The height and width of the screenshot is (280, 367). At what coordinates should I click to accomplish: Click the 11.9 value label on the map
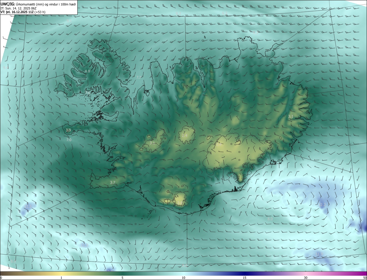(x=319, y=254)
